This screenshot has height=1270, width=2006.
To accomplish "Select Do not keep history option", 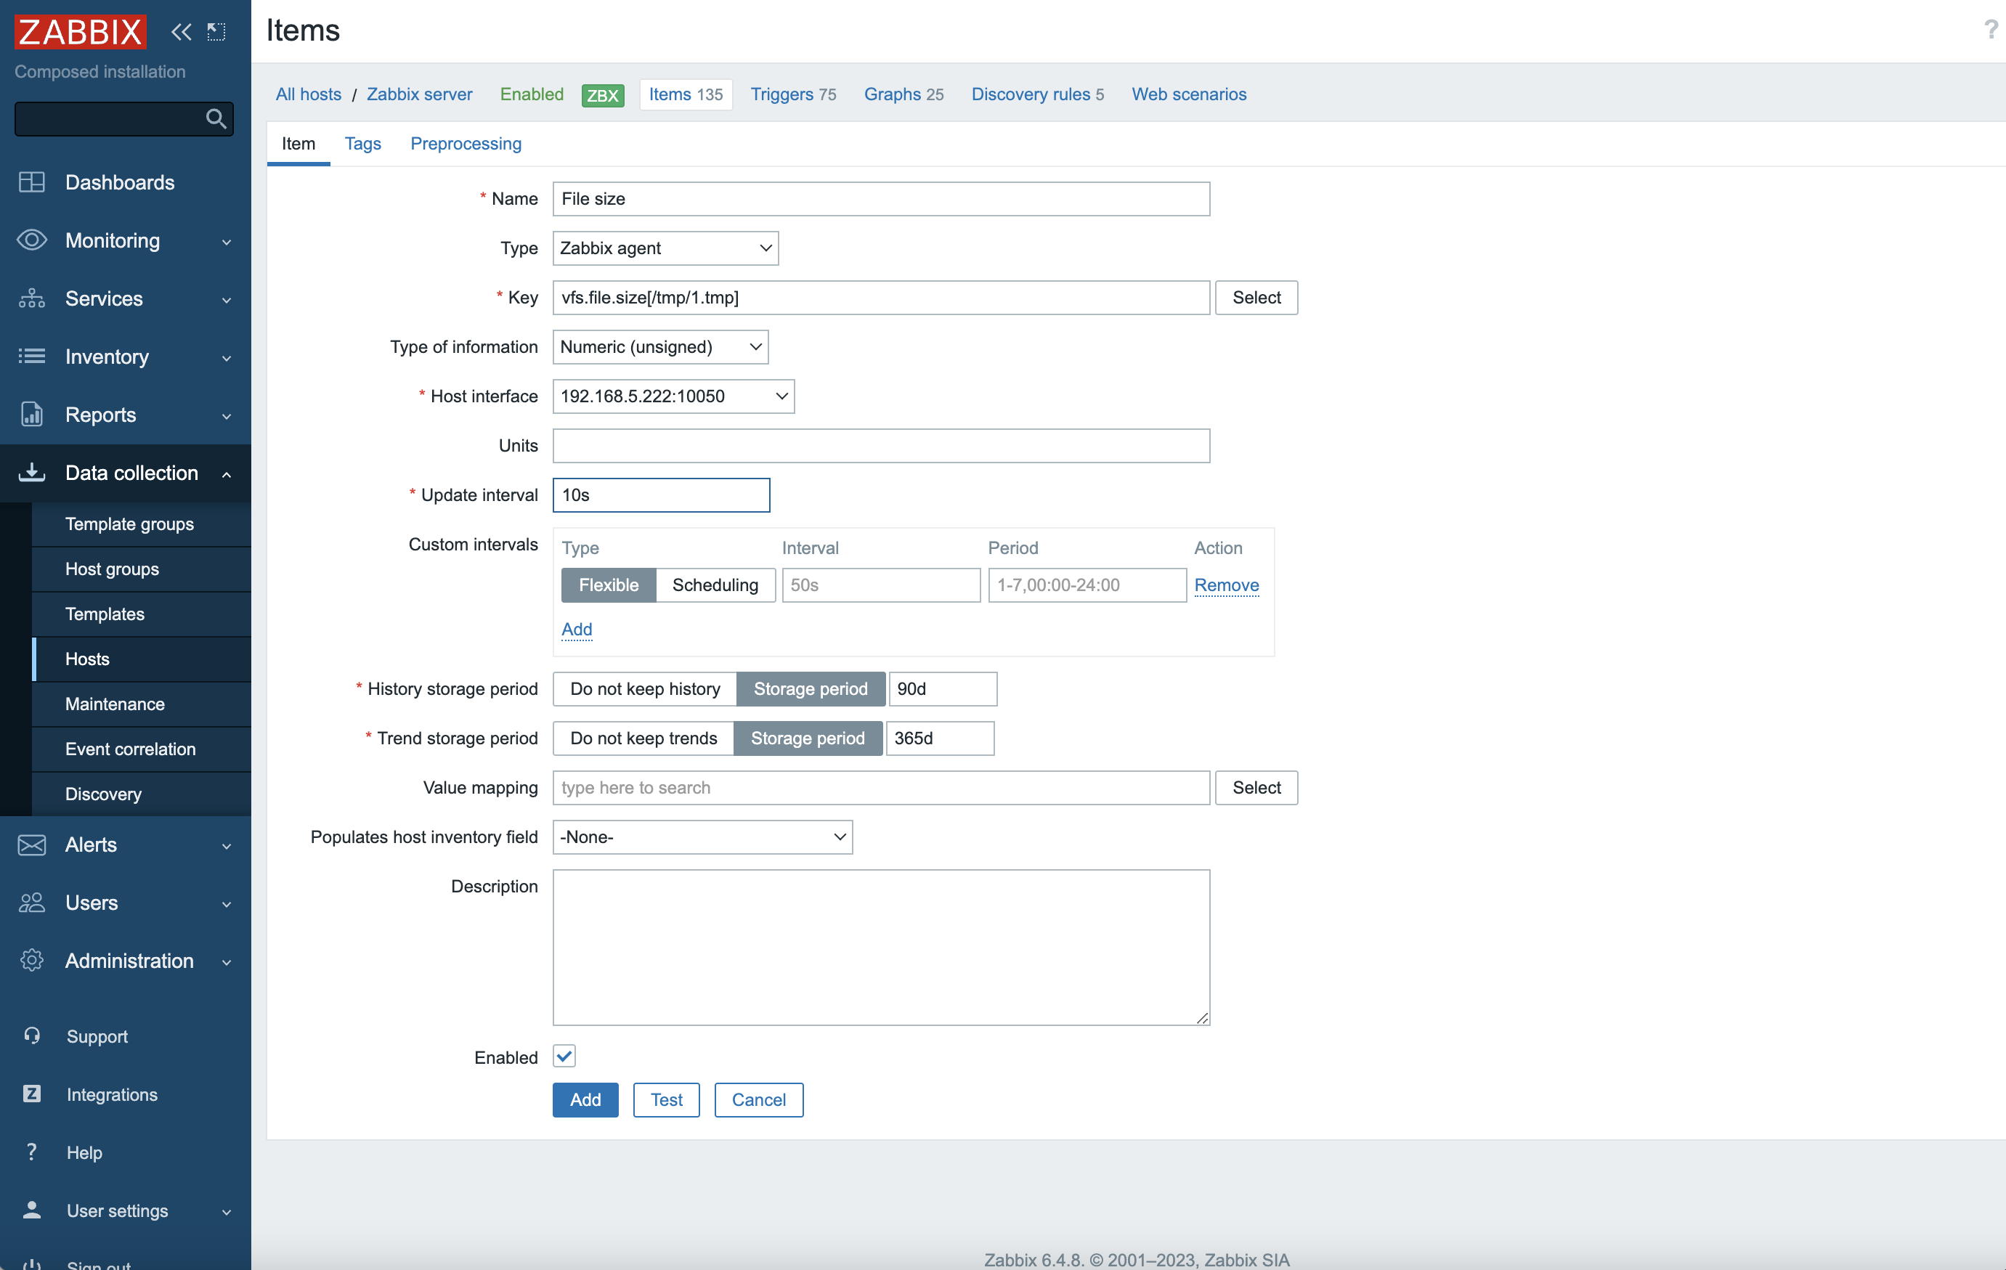I will point(645,688).
